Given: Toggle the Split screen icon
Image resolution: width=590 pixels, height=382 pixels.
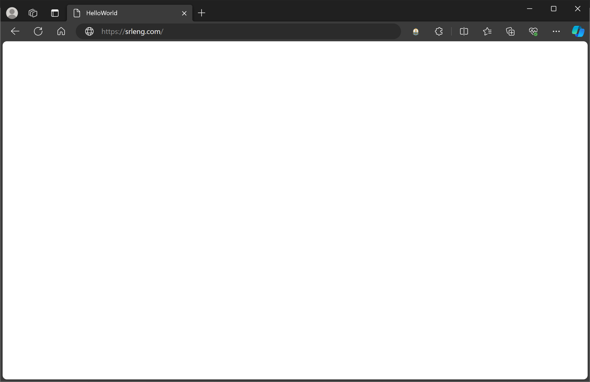Looking at the screenshot, I should [x=464, y=31].
